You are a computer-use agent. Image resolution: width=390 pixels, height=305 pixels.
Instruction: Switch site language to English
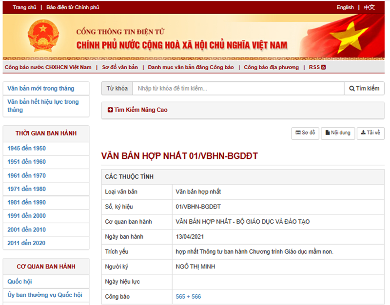[345, 7]
